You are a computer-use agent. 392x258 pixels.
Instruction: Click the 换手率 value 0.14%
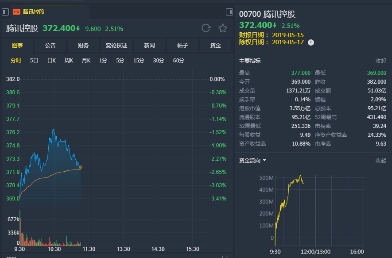(303, 100)
